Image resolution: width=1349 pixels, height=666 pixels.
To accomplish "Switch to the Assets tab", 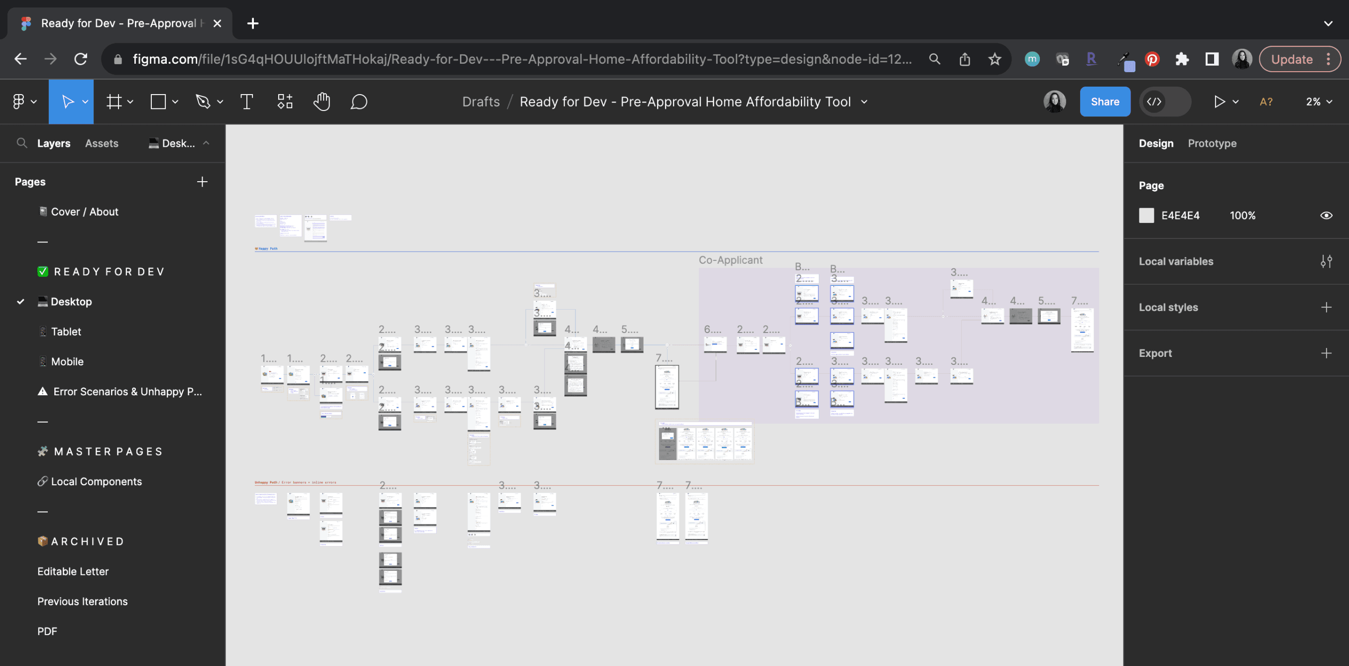I will click(102, 143).
